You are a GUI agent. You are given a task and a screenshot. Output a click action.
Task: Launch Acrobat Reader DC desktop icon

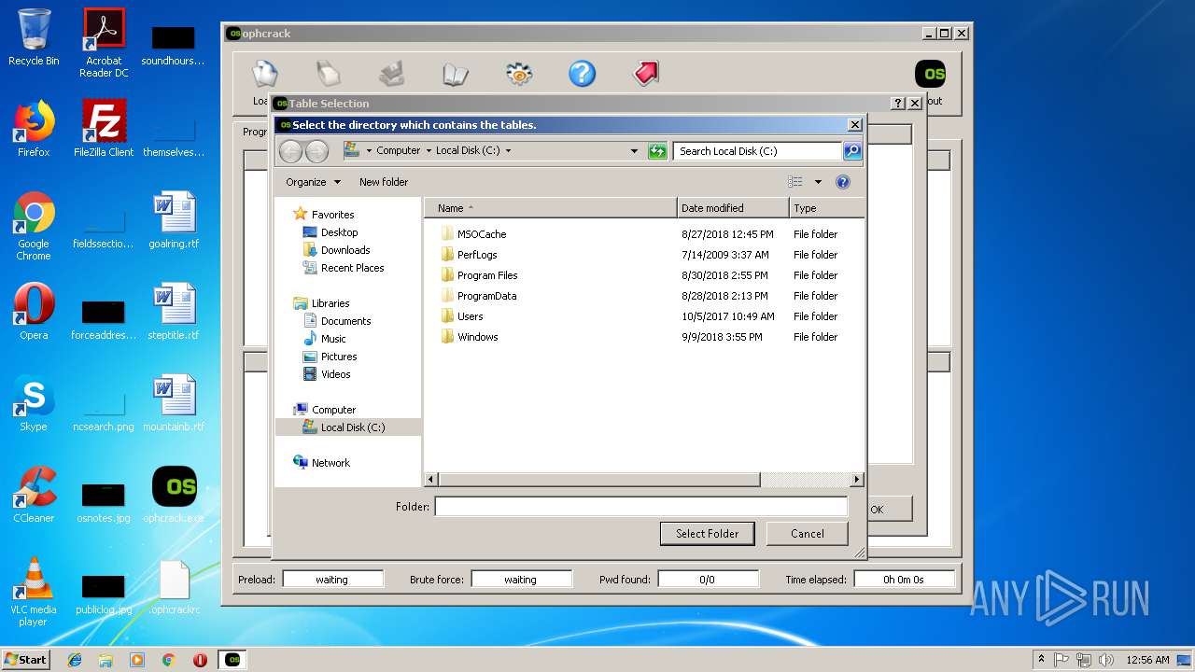(x=104, y=43)
